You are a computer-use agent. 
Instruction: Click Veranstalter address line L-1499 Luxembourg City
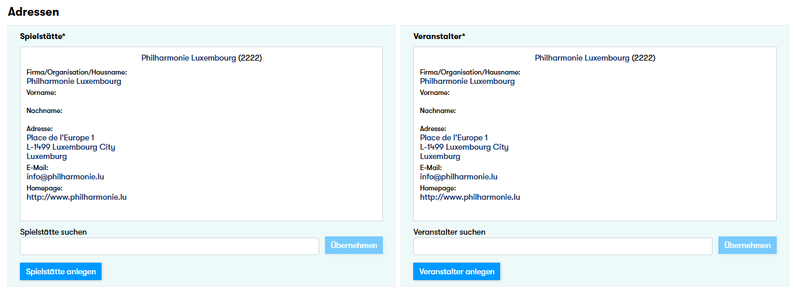[x=464, y=147]
